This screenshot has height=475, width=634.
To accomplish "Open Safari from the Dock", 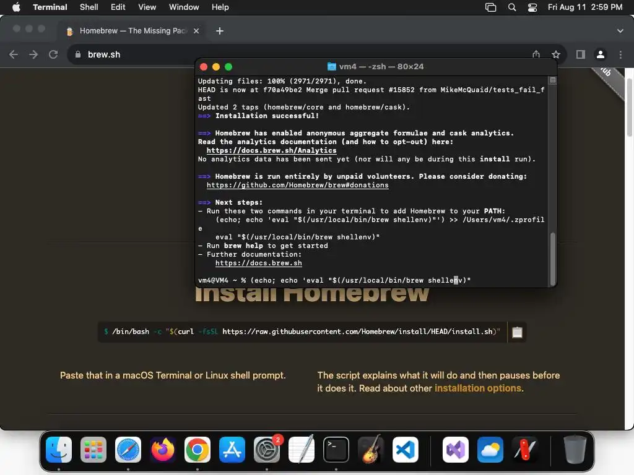I will tap(128, 450).
